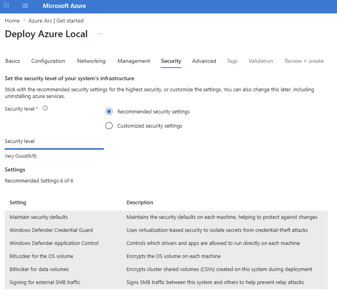This screenshot has height=299, width=337.
Task: Go to the Networking tab
Action: [91, 61]
